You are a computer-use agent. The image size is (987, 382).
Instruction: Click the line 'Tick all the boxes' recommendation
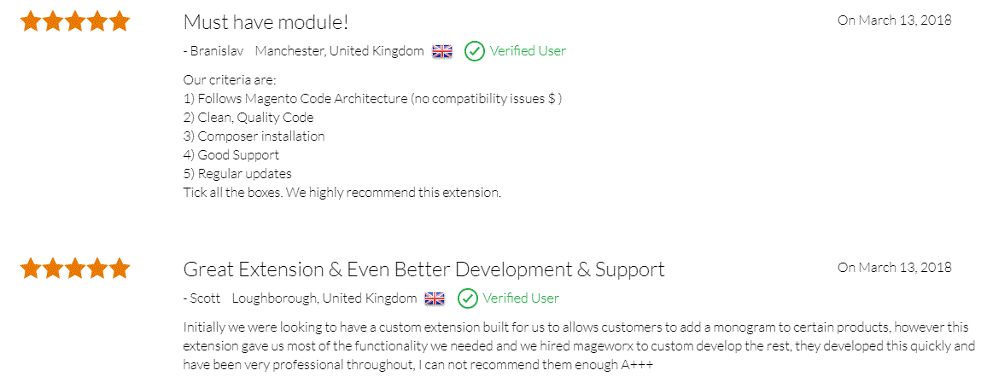pos(342,192)
